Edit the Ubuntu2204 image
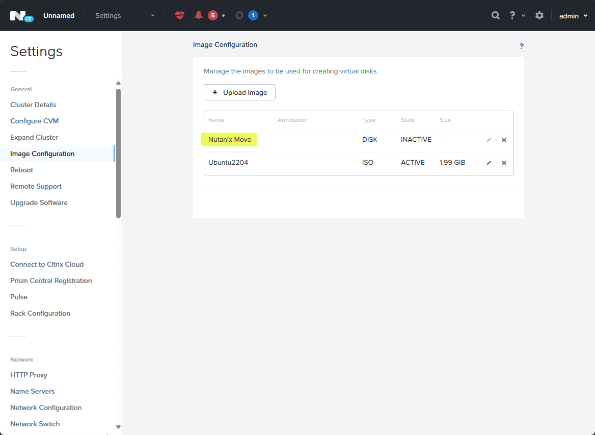The width and height of the screenshot is (595, 435). 489,163
